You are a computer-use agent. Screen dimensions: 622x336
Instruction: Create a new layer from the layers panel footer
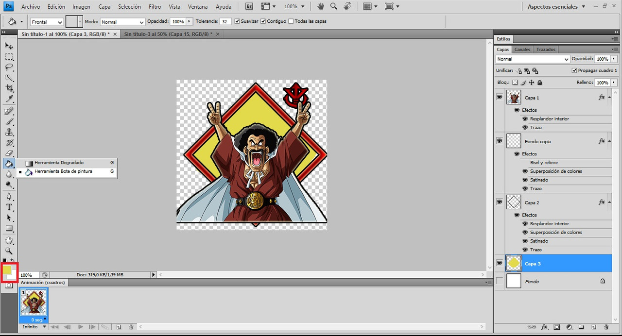coord(594,327)
